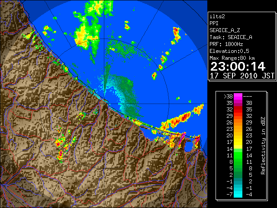This screenshot has width=277, height=208.
Task: Pick the red band of the reflectivity color scale
Action: tap(238, 110)
